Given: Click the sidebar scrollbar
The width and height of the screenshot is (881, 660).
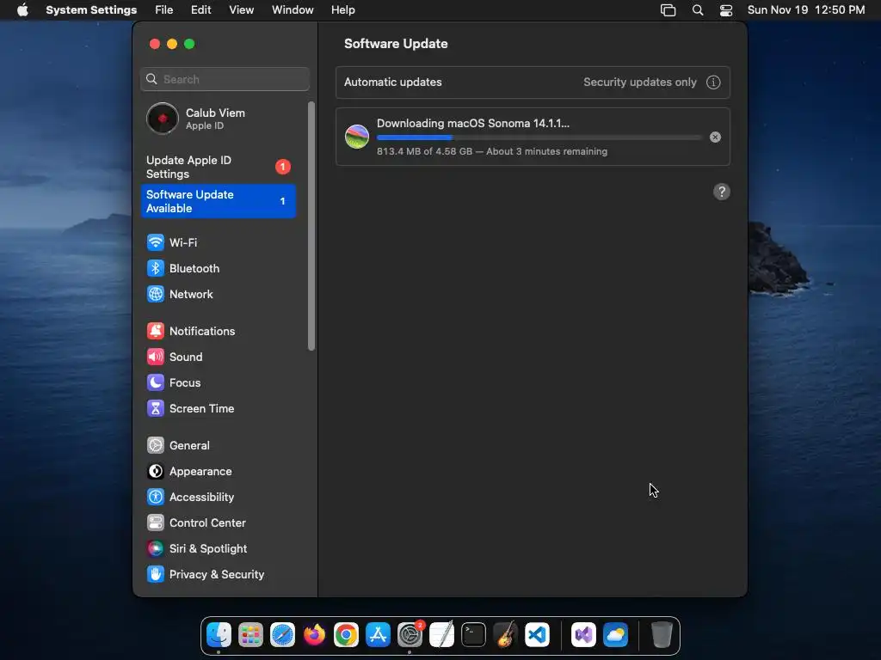Looking at the screenshot, I should click(311, 226).
